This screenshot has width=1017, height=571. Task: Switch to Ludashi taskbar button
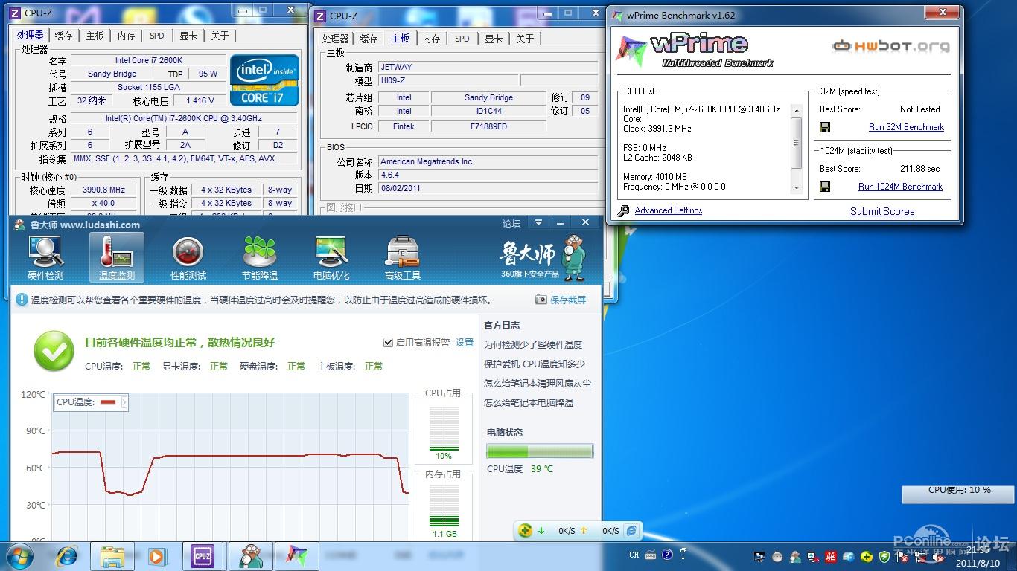click(250, 555)
